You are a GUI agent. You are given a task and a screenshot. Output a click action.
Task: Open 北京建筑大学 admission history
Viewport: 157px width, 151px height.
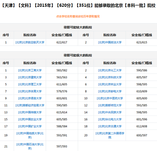click(30, 77)
